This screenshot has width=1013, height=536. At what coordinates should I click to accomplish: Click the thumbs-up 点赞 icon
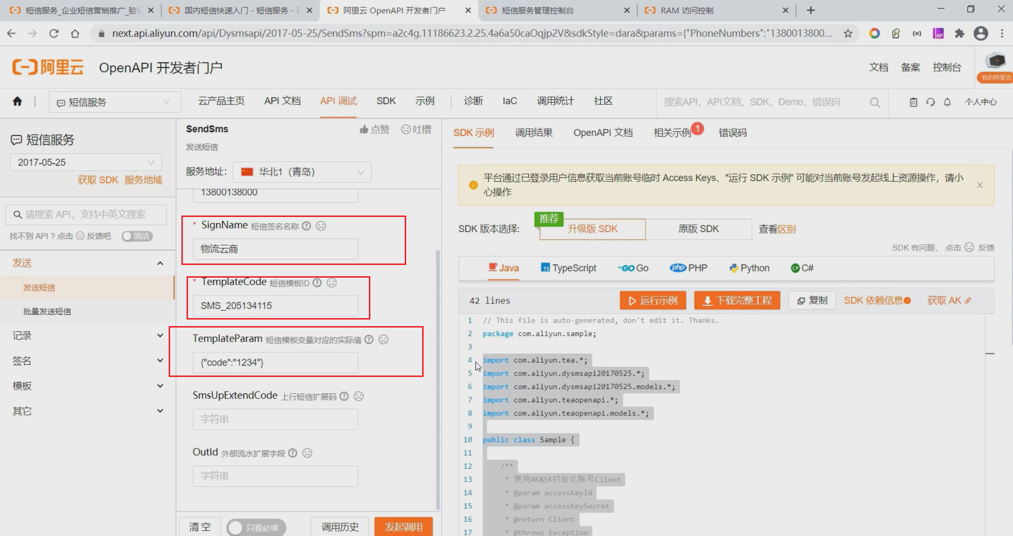pos(364,129)
